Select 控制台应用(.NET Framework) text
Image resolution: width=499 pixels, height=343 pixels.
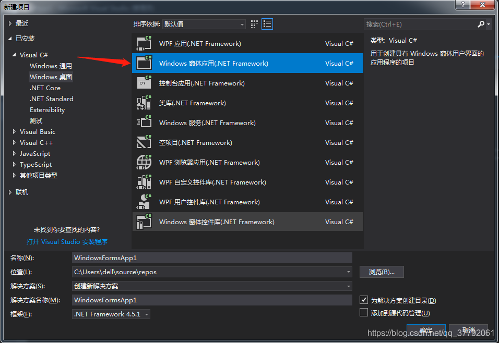tap(202, 83)
